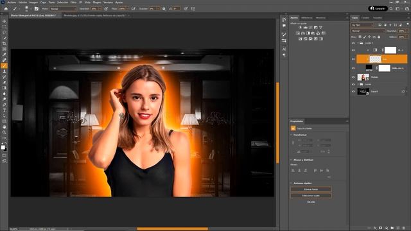
Task: Add a Black & White adjustment
Action: [308, 33]
